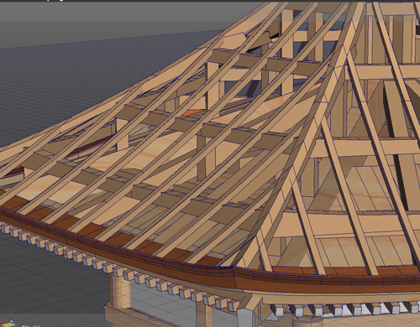420x327 pixels.
Task: Click the green Y-axis arrow of the gizmo
Action: [11, 309]
